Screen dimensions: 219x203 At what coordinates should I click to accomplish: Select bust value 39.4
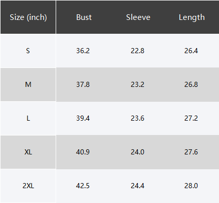point(83,118)
